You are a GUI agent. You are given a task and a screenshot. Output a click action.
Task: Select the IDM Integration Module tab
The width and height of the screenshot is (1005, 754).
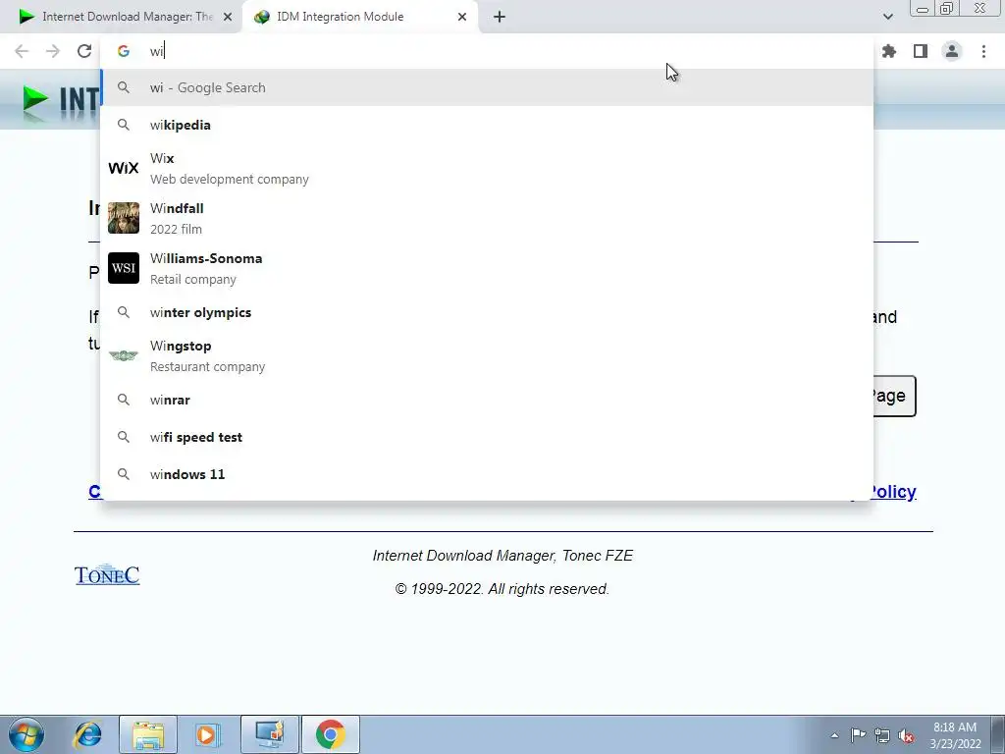(359, 17)
